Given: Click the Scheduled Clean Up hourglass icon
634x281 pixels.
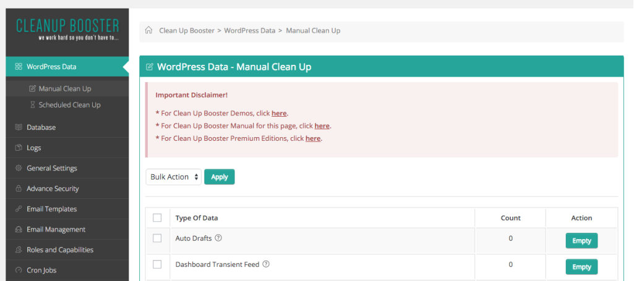Looking at the screenshot, I should click(33, 105).
